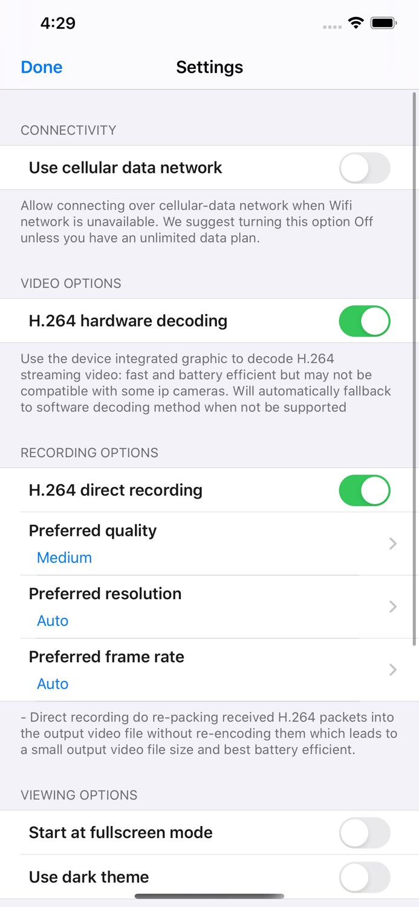Switch on Use dark theme
This screenshot has width=419, height=907.
(x=365, y=877)
